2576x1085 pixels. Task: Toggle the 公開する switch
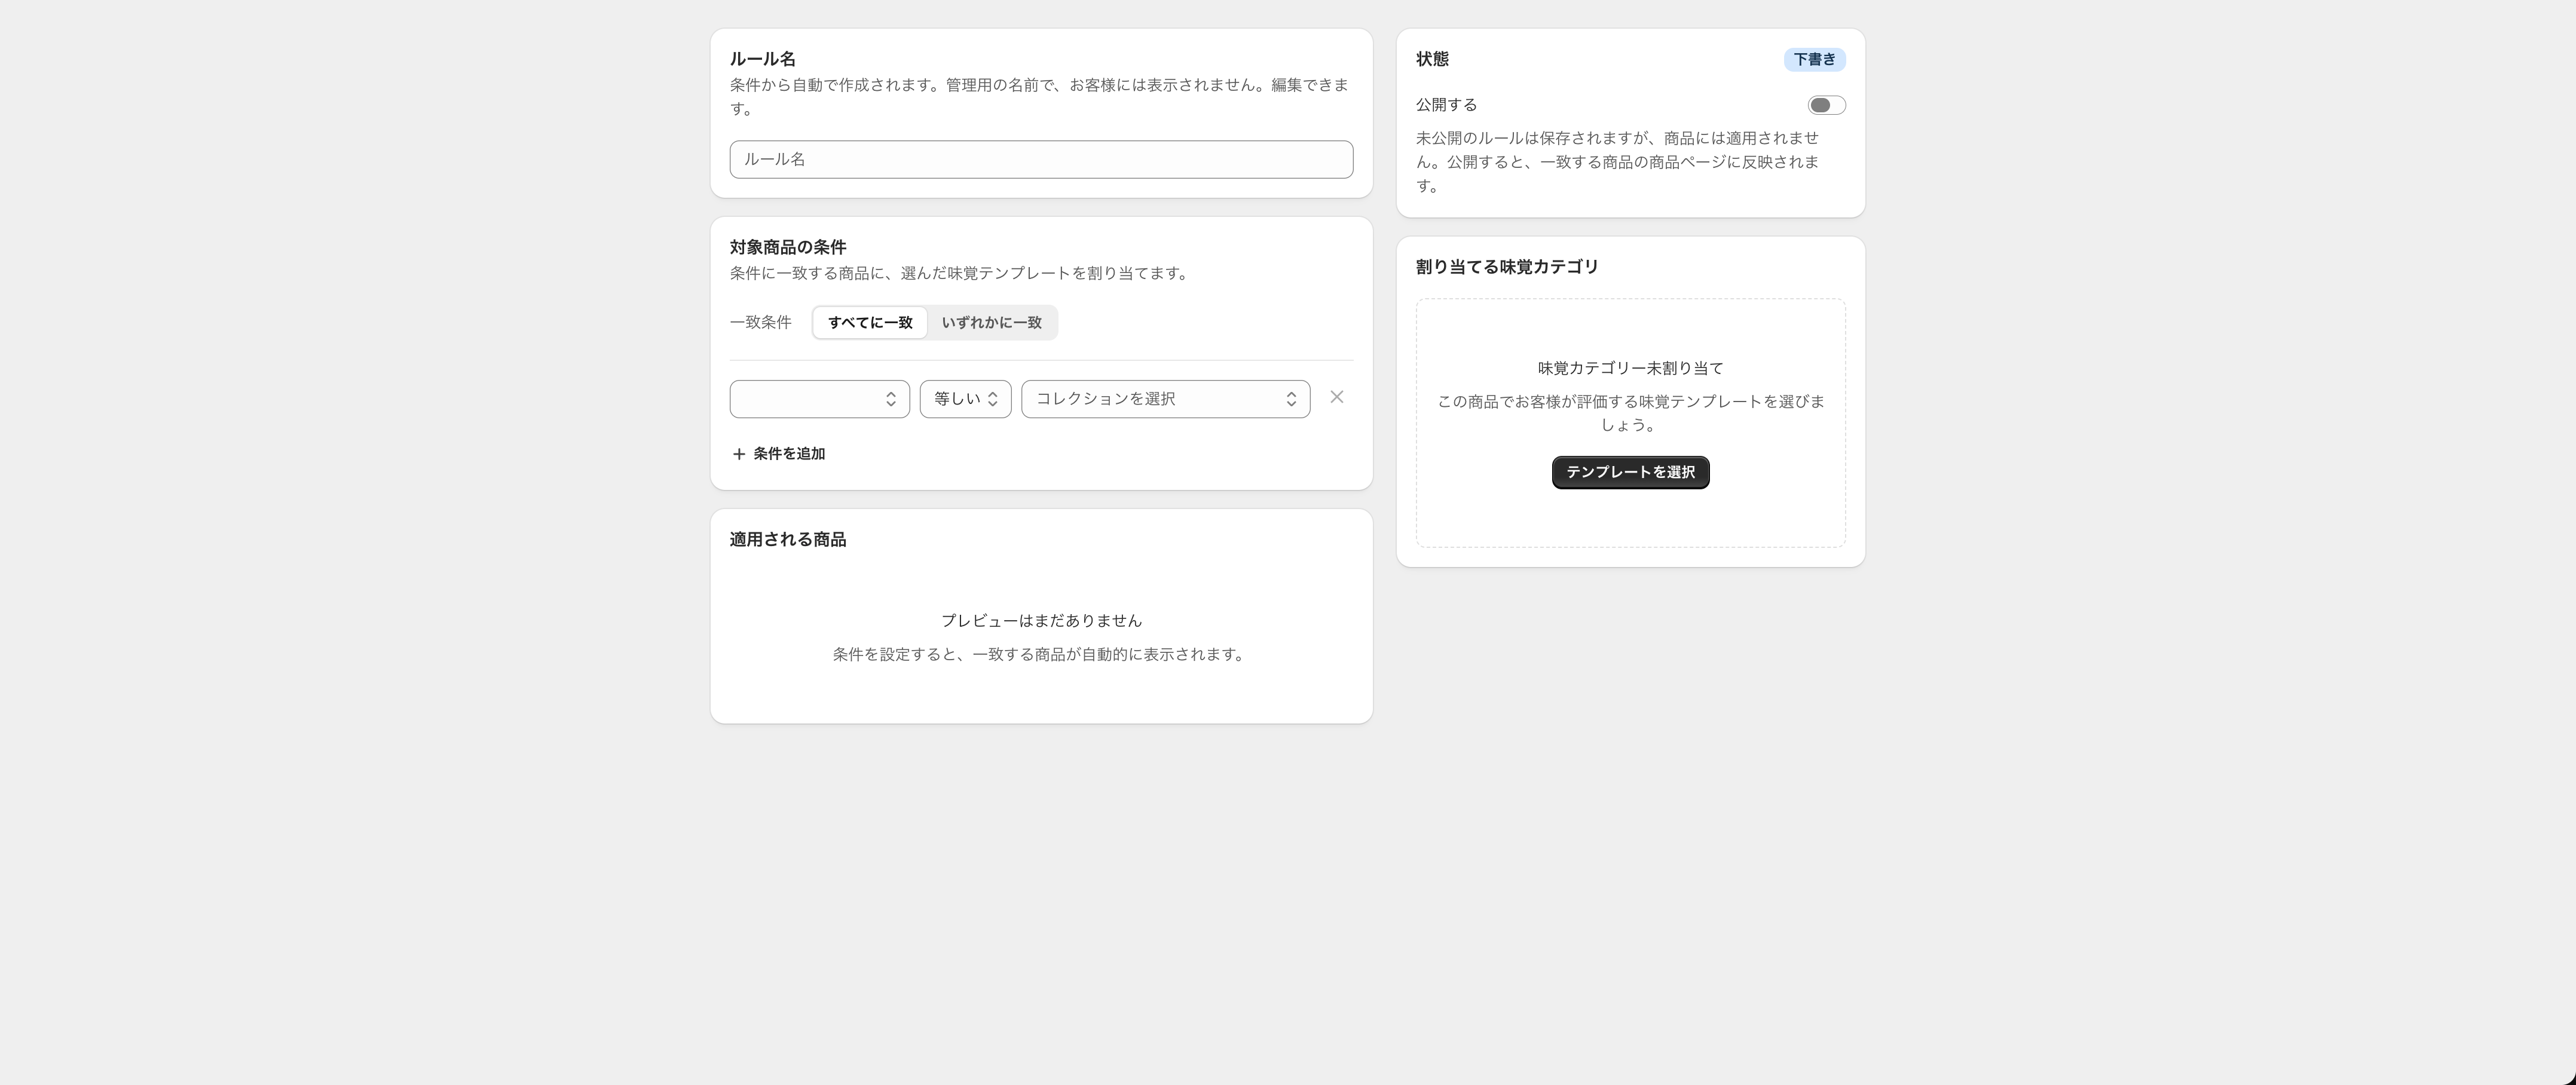pyautogui.click(x=1826, y=105)
